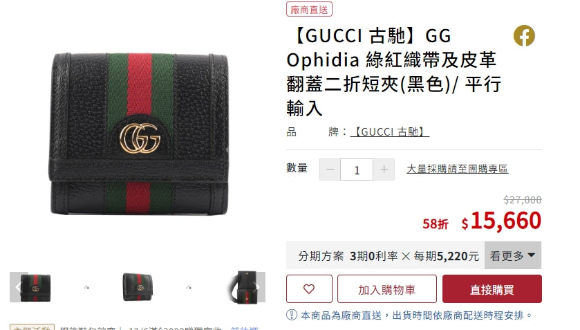
Task: Click the exclamation info icon beside shipping notice
Action: [292, 315]
